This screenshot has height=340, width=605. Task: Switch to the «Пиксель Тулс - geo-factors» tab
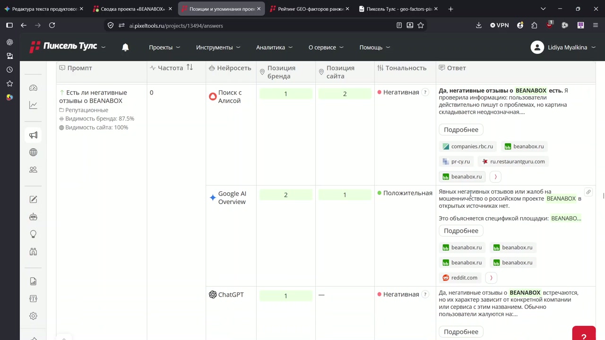coord(398,9)
